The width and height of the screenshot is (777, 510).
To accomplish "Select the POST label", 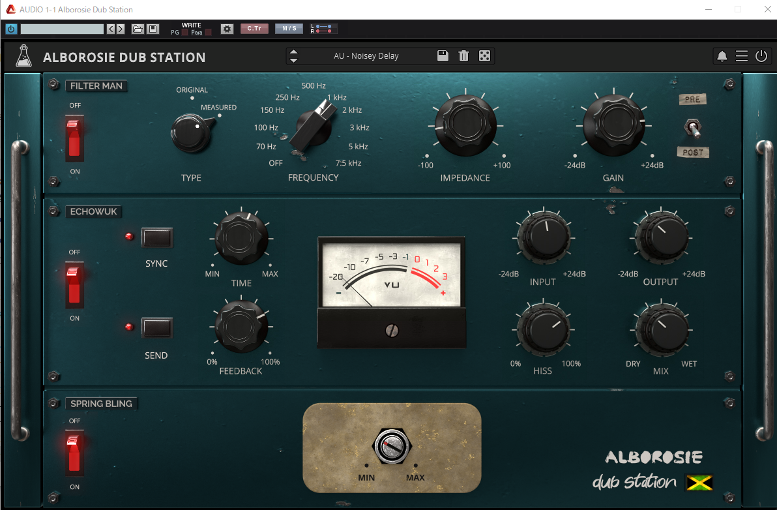I will [693, 152].
